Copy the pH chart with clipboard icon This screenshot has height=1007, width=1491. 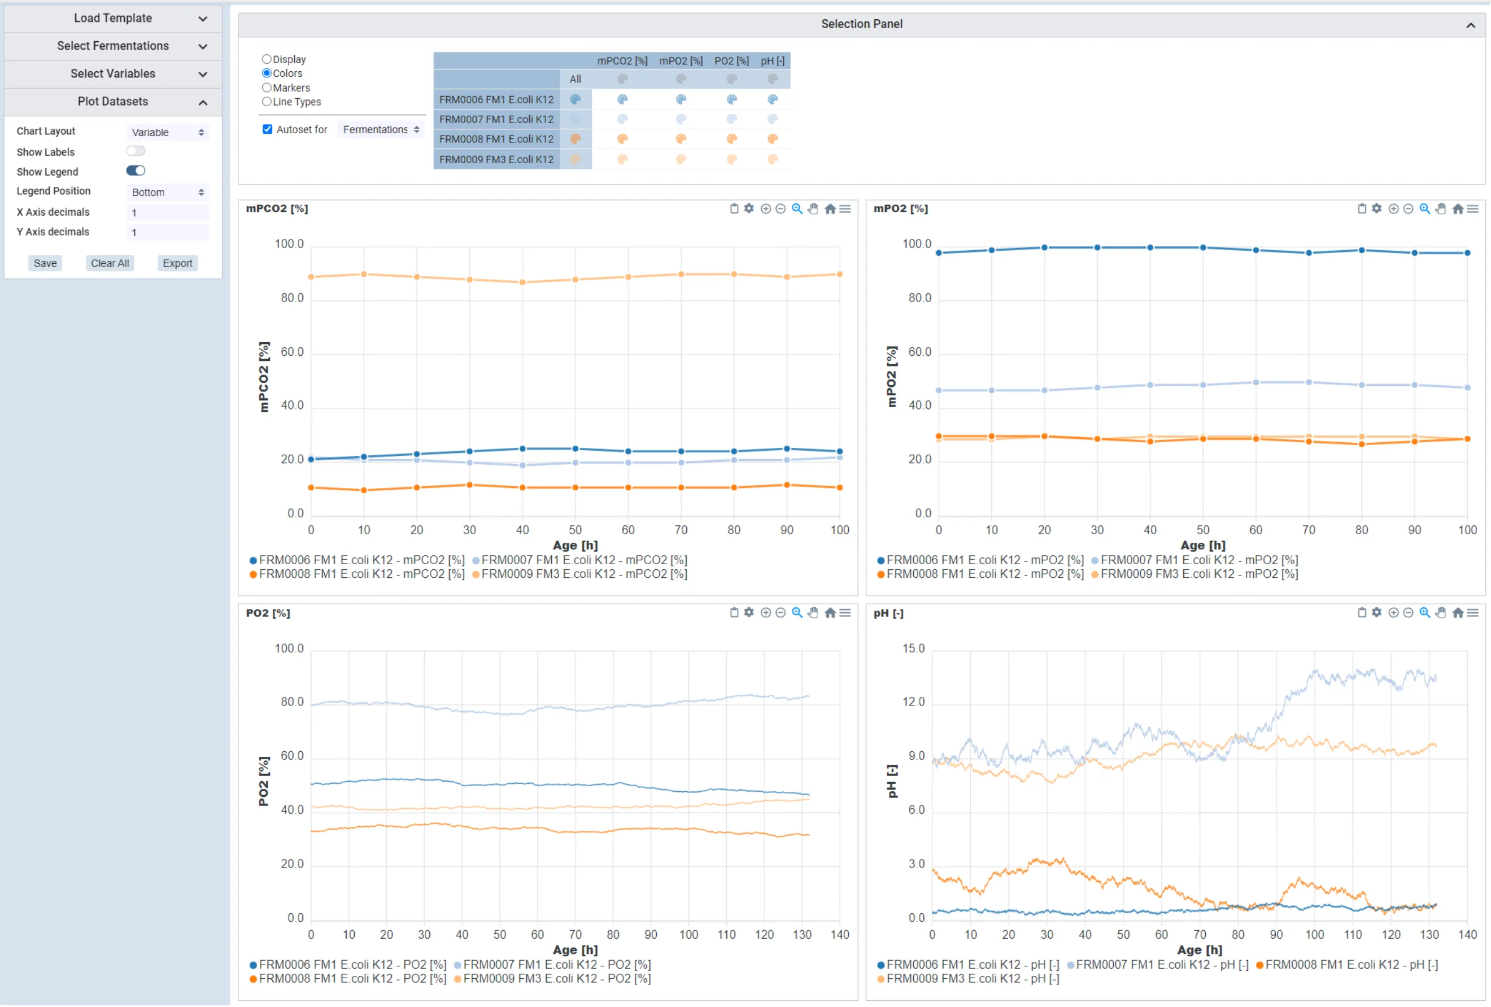tap(1362, 613)
